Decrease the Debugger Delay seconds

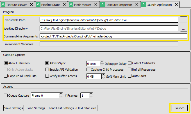coord(102,65)
